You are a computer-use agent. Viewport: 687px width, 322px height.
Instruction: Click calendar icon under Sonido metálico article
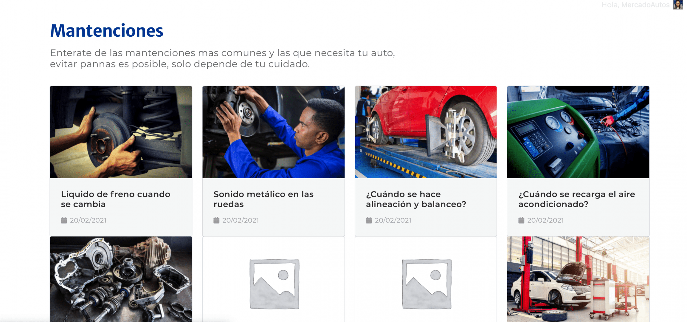click(216, 220)
